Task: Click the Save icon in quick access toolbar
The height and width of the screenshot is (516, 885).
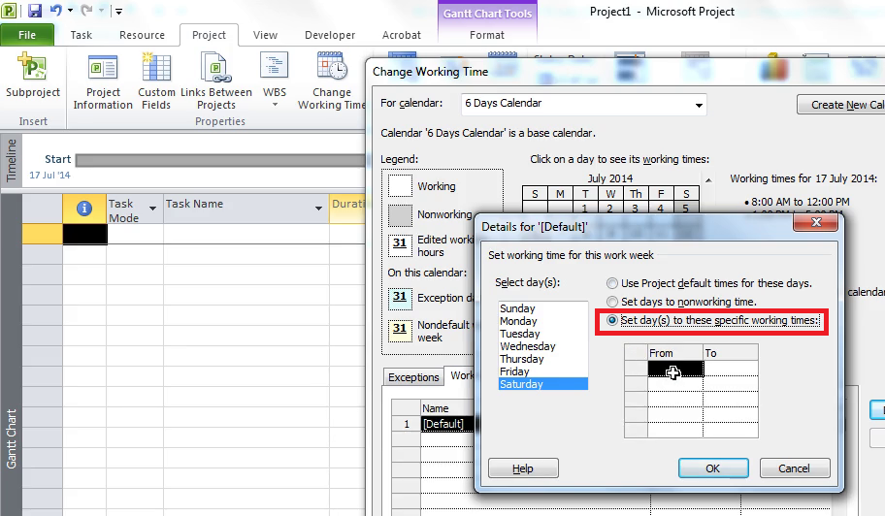Action: [x=35, y=10]
